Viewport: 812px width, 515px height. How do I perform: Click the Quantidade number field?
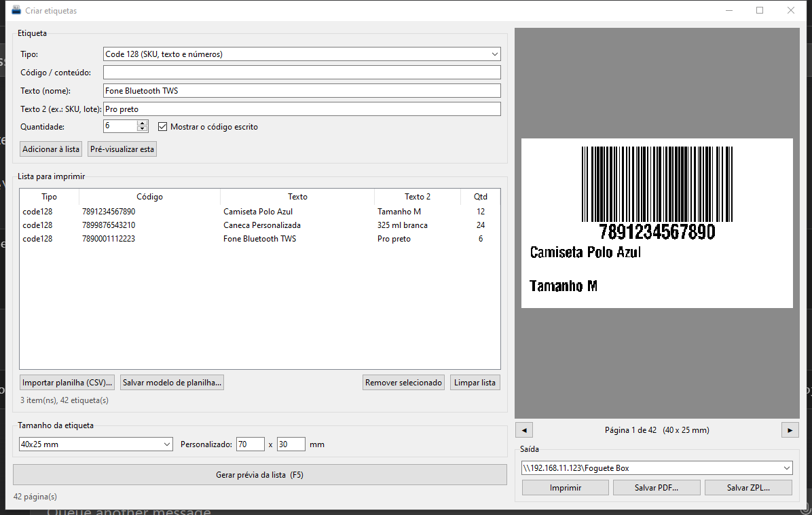click(119, 126)
